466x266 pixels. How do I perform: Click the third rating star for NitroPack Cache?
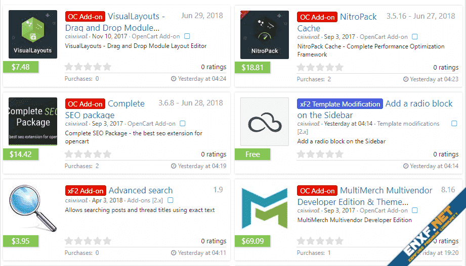(x=320, y=67)
